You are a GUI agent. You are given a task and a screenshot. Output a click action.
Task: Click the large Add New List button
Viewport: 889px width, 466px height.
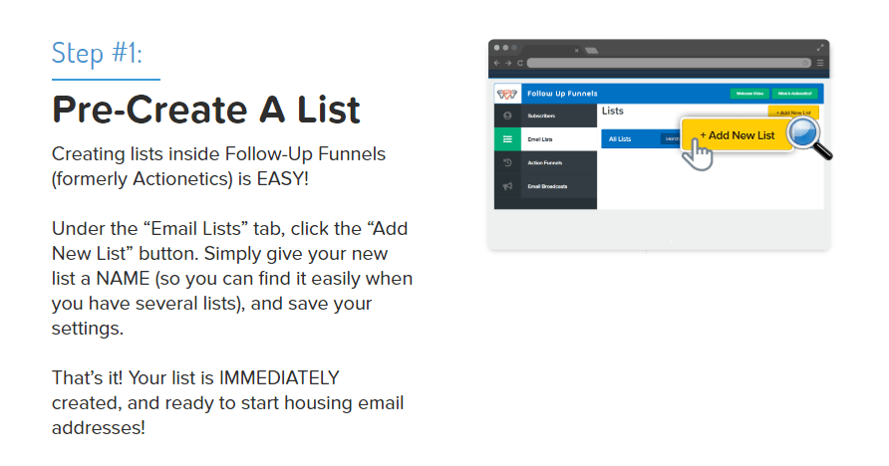(737, 135)
